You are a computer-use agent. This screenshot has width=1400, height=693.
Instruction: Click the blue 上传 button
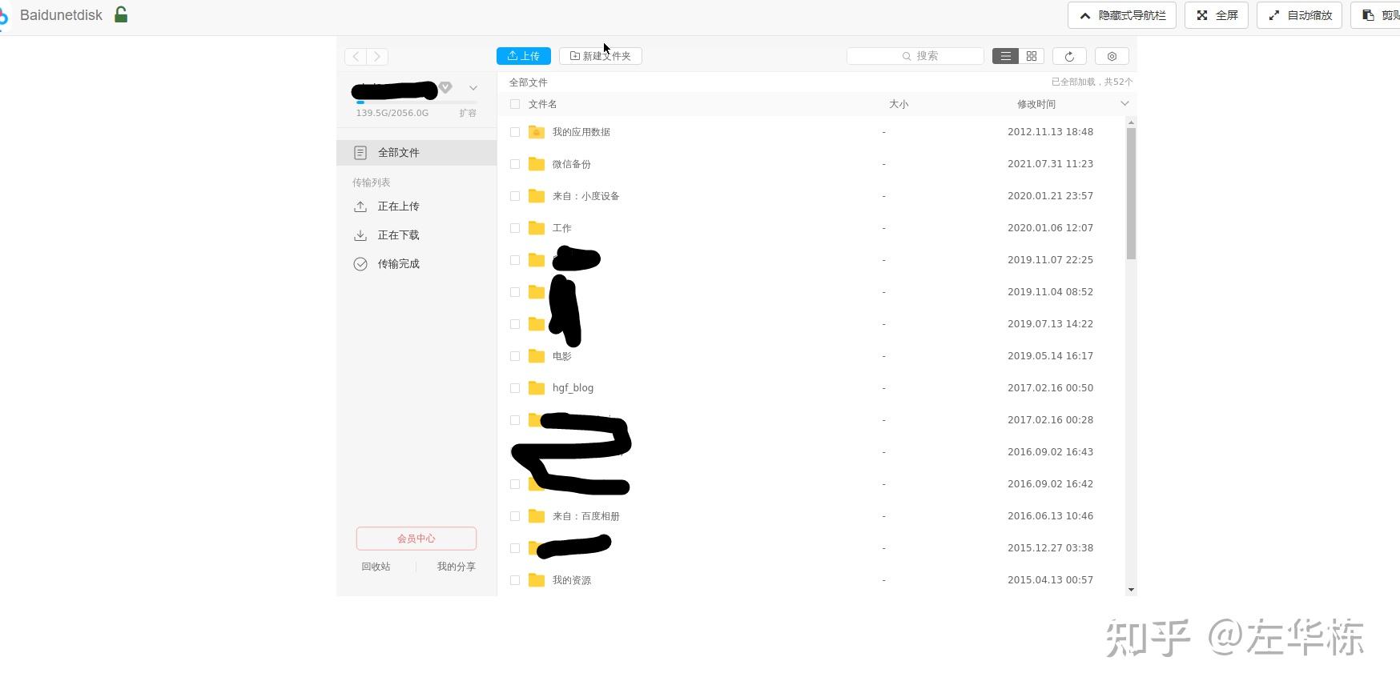524,56
